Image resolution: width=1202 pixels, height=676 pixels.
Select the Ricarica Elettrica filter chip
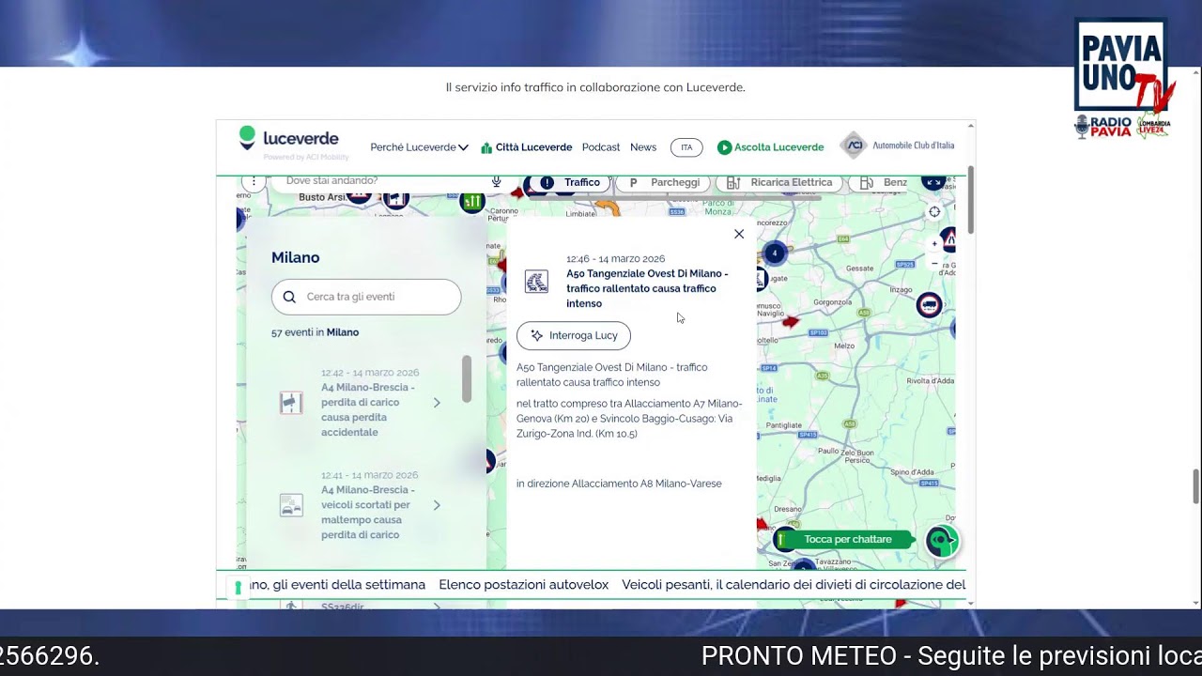pos(779,182)
